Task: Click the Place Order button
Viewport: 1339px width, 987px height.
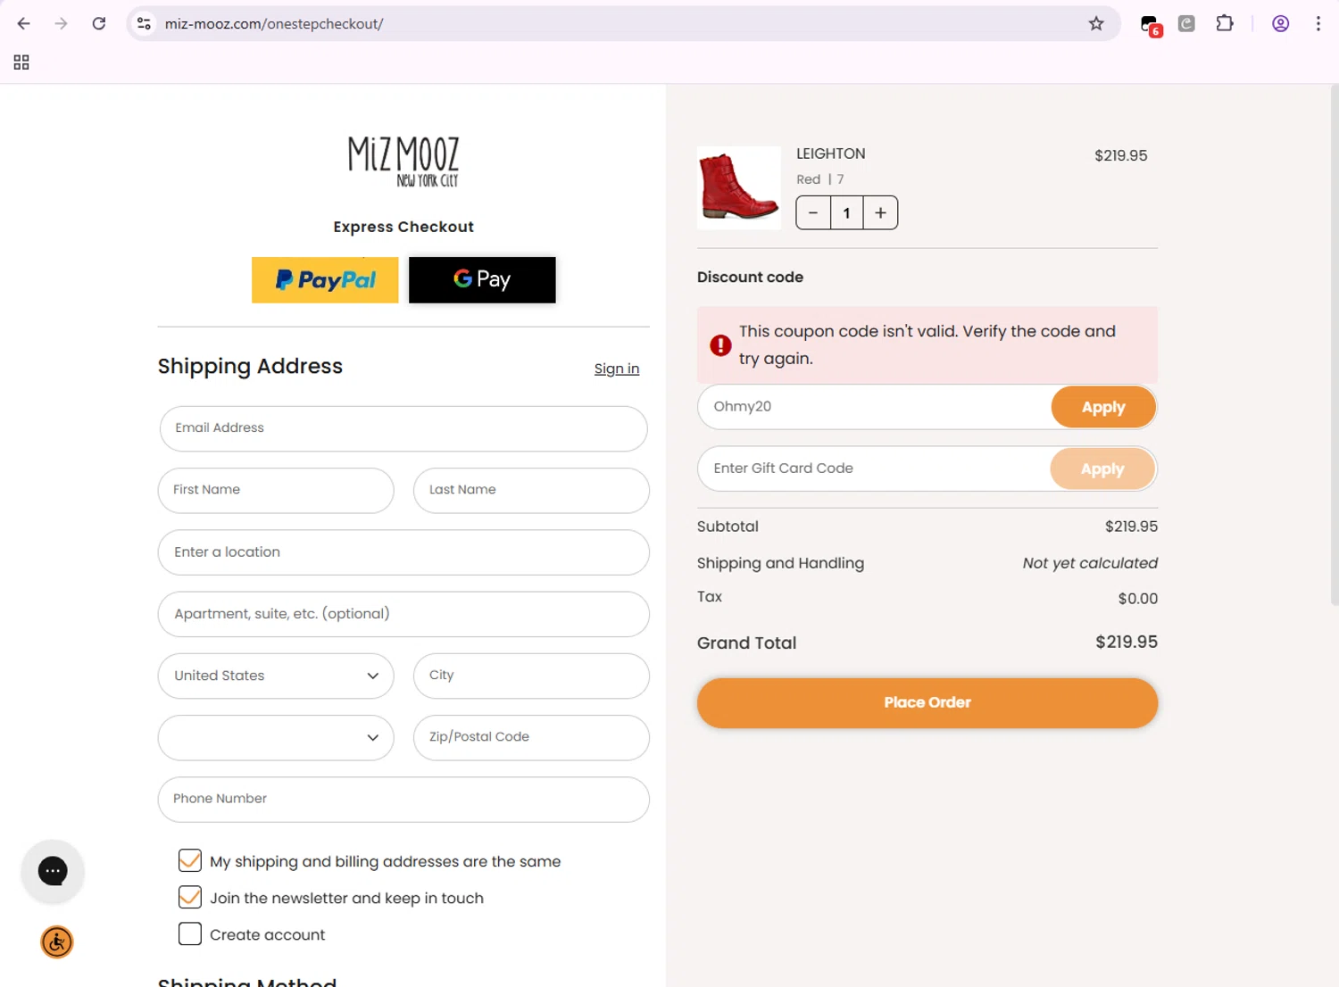Action: pos(927,703)
